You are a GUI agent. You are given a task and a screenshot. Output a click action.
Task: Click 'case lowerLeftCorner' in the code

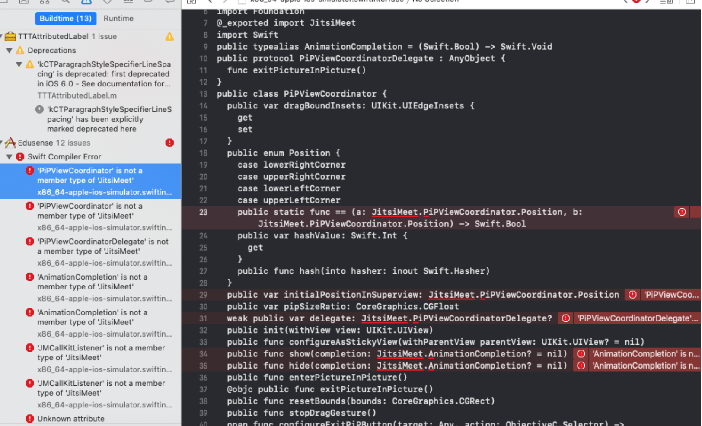(x=289, y=188)
